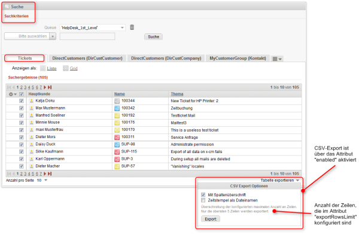Go to next page in top pagination
This screenshot has height=235, width=359.
click(45, 87)
